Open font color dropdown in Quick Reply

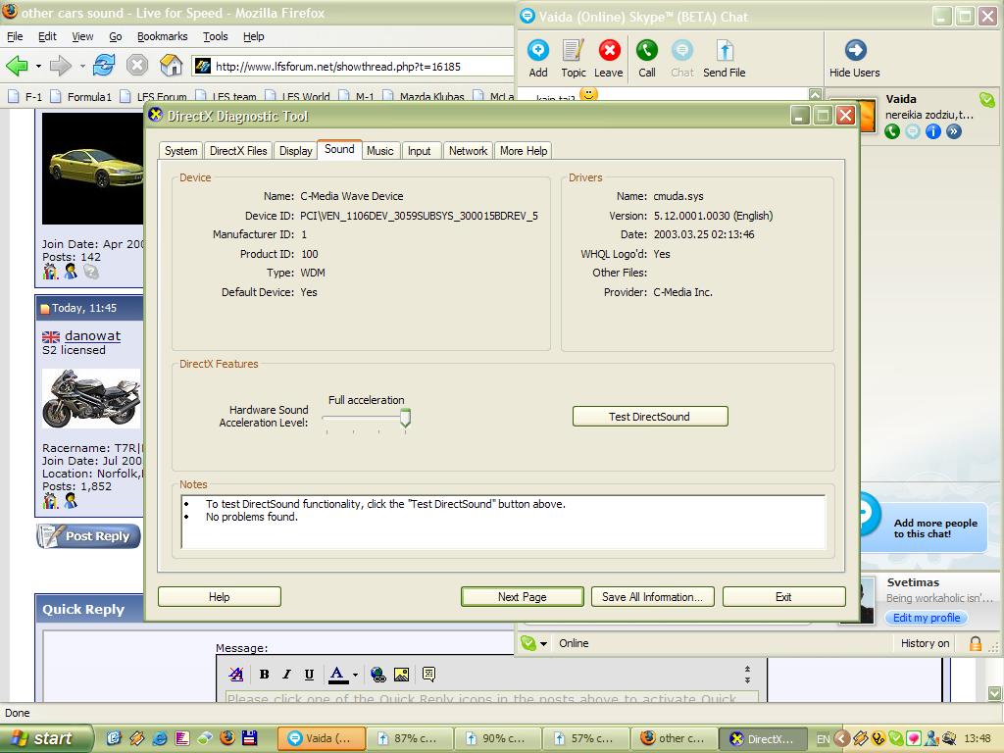tap(355, 675)
